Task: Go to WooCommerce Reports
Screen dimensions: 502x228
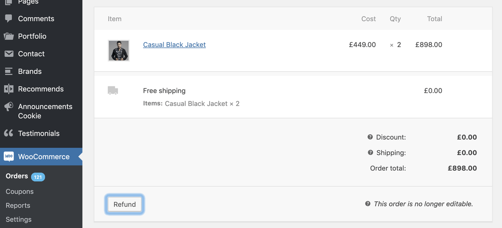Action: click(18, 205)
